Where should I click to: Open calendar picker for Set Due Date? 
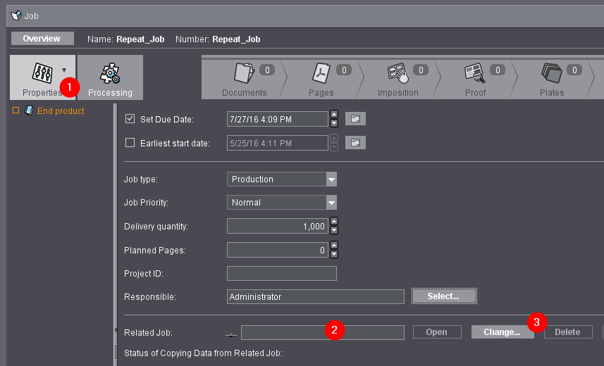pyautogui.click(x=356, y=119)
